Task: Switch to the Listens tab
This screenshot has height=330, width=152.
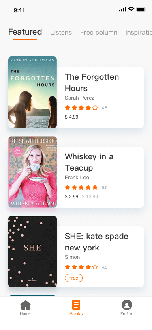Action: point(61,33)
